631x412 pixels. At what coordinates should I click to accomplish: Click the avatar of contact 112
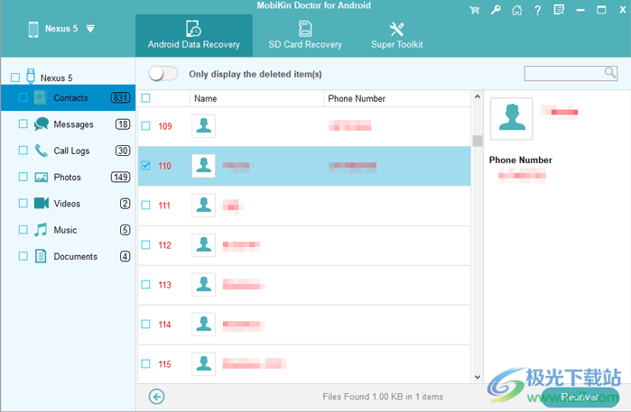[204, 245]
